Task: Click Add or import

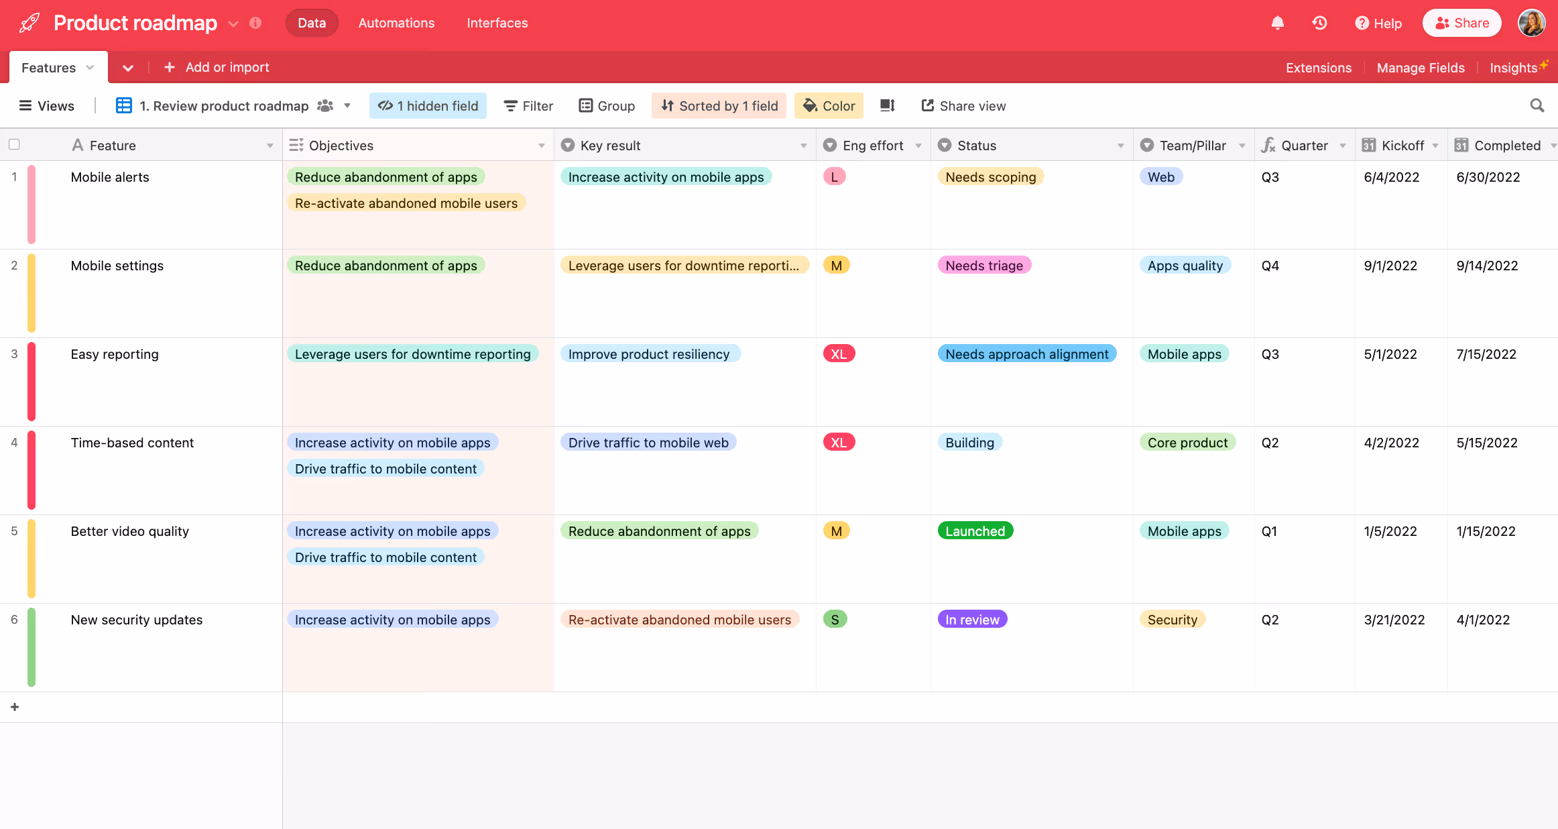Action: click(217, 67)
